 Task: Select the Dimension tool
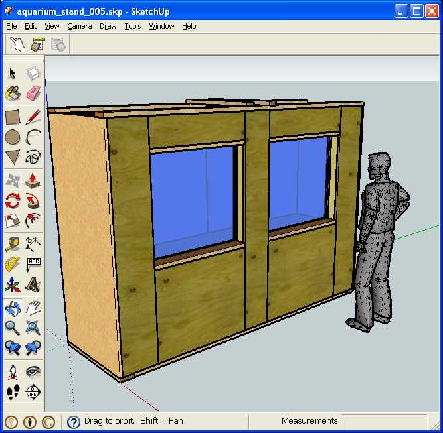tap(33, 244)
